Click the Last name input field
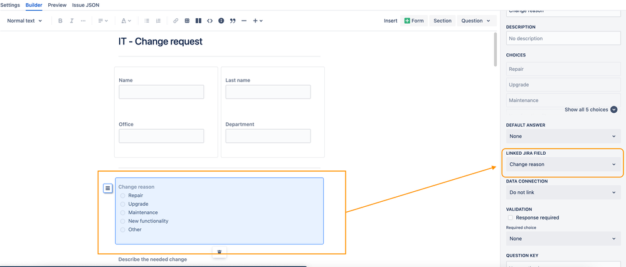The height and width of the screenshot is (267, 626). 268,92
